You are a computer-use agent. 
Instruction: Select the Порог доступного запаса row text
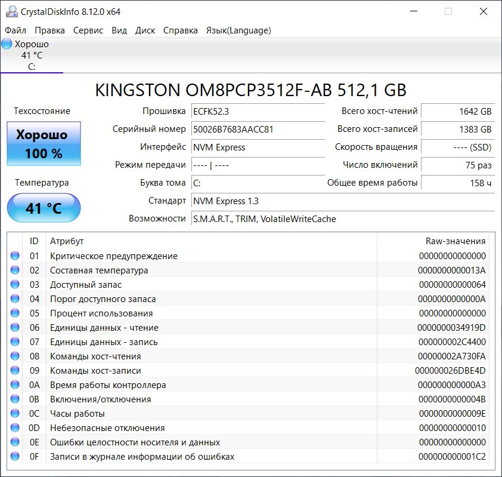pos(103,299)
